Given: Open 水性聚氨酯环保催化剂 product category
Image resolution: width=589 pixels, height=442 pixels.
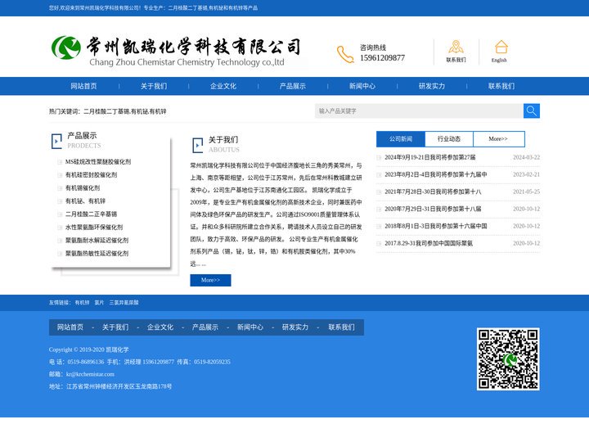Looking at the screenshot, I should tap(94, 228).
